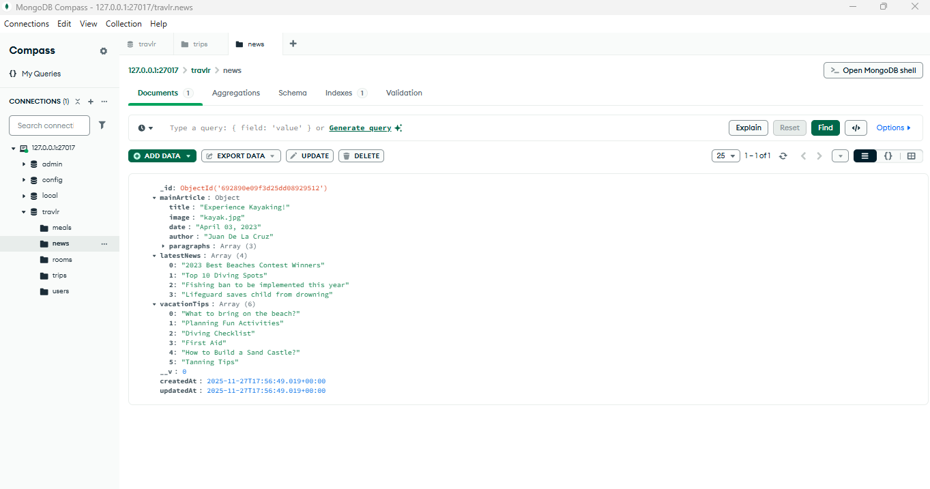Click the Generate query link
This screenshot has height=489, width=930.
coord(360,128)
